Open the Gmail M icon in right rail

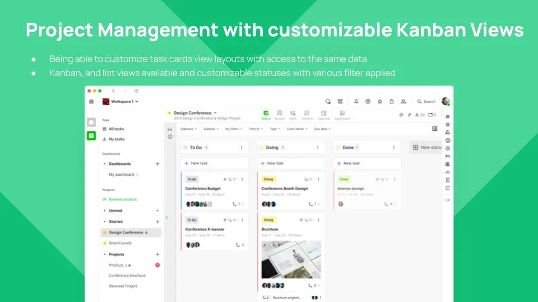point(448,156)
